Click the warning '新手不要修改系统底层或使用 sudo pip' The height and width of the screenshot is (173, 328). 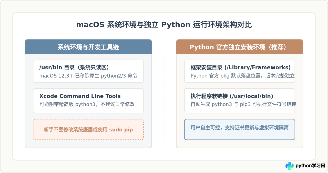(88, 130)
